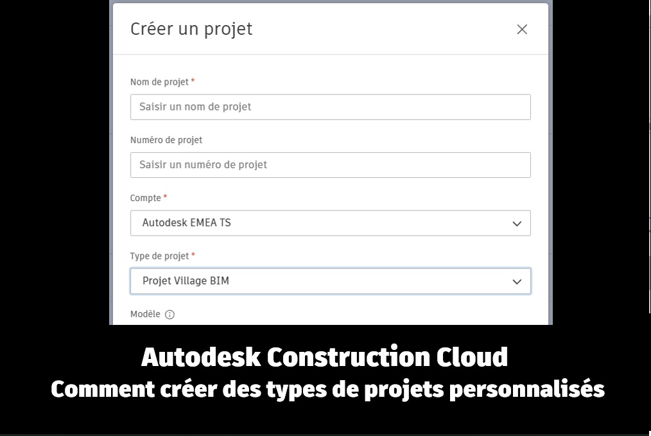Image resolution: width=651 pixels, height=436 pixels.
Task: Click into the Saisir un numéro de projet field
Action: 331,164
